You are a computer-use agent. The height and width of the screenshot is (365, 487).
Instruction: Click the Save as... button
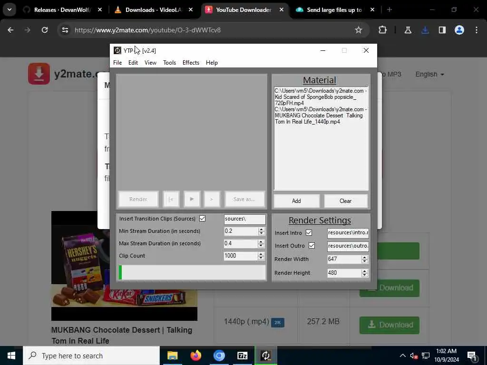(x=244, y=199)
